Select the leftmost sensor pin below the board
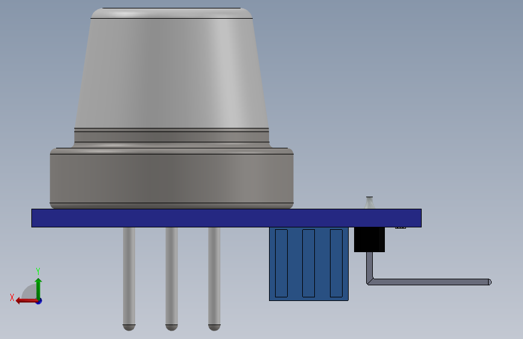523x339 pixels. [129, 279]
